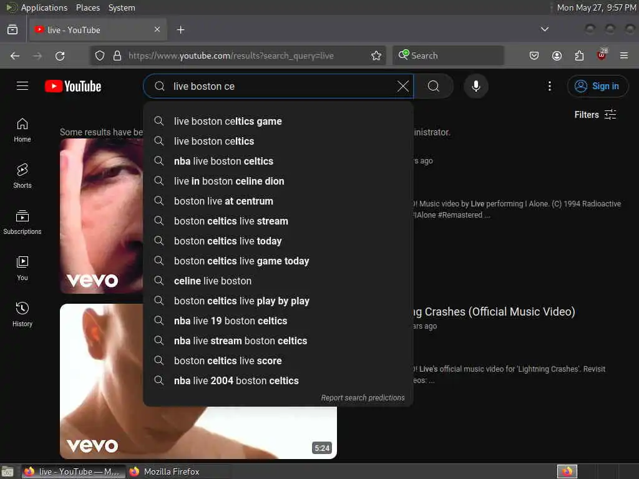
Task: Open the Firefox application menu
Action: click(624, 56)
